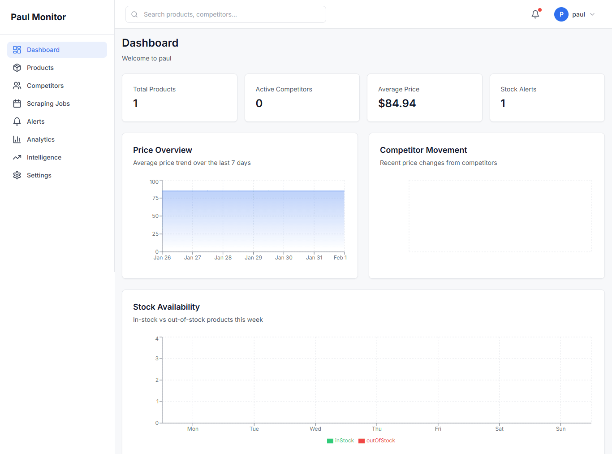
Task: Select the Analytics chart icon
Action: point(17,139)
